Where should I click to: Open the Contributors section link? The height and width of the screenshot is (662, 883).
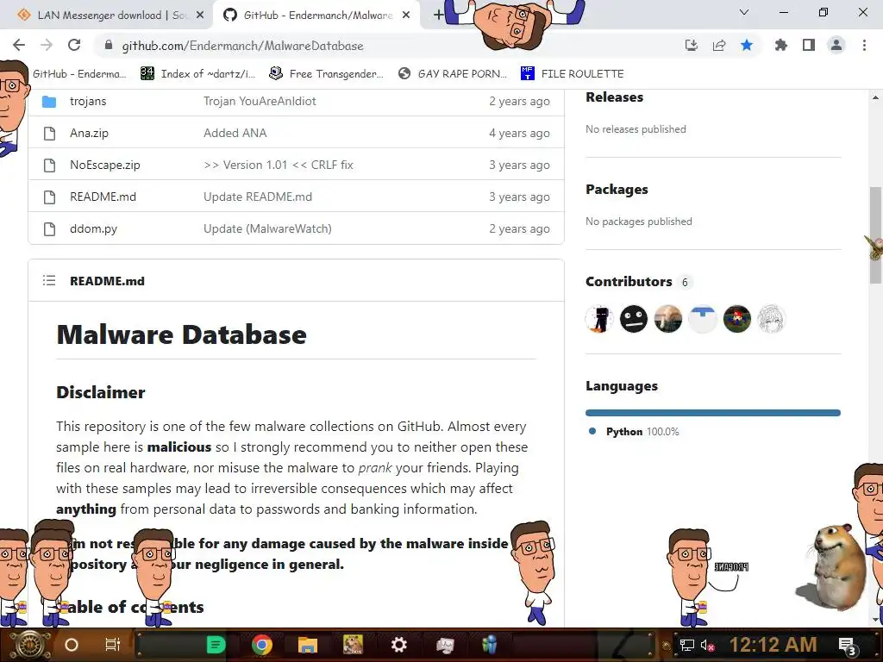tap(629, 282)
